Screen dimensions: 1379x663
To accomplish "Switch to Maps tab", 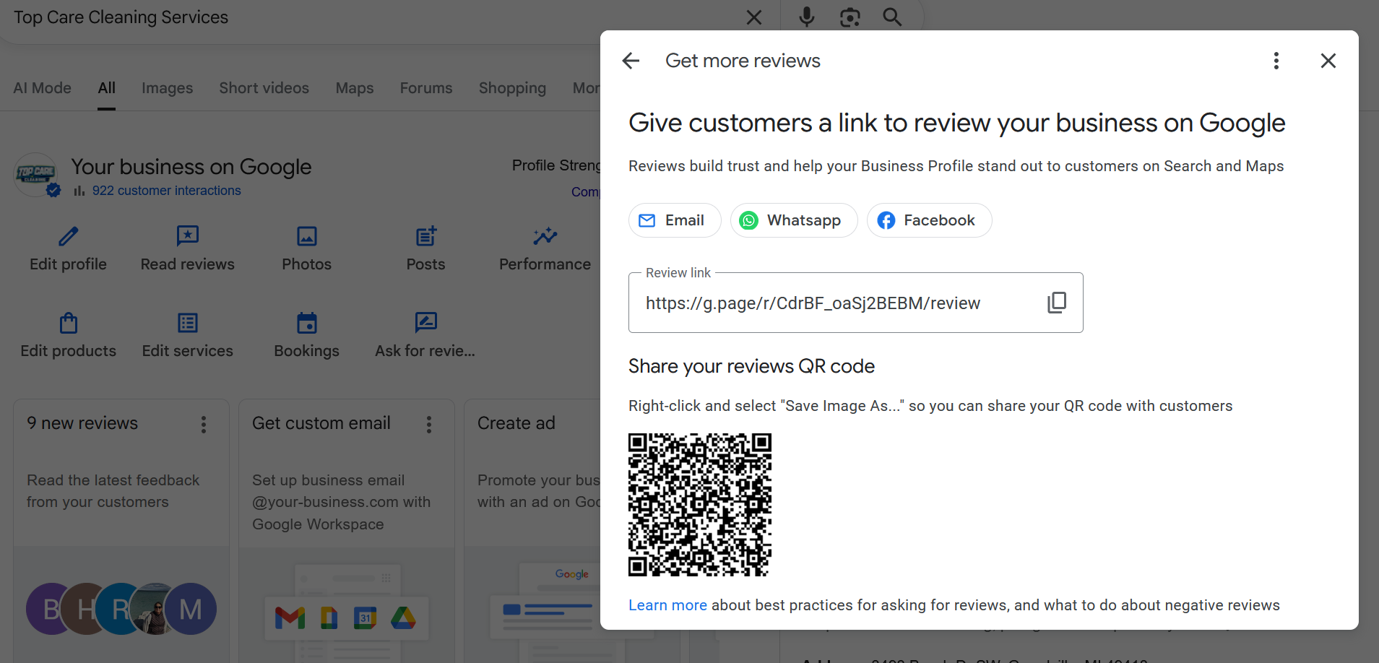I will click(x=355, y=88).
